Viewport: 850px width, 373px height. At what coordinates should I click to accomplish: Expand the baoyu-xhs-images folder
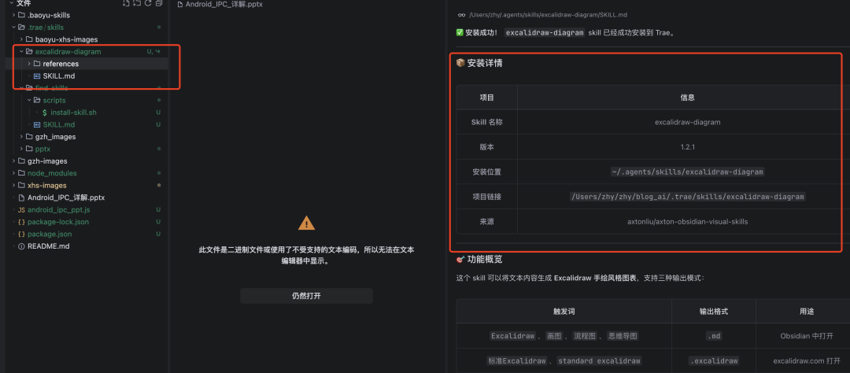(21, 39)
